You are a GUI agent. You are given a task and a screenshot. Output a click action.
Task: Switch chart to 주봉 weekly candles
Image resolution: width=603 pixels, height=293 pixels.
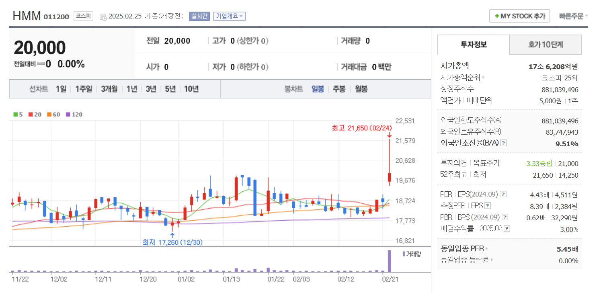pos(339,89)
